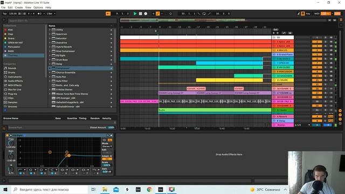Open the Instruments category
The image size is (345, 194).
[15, 77]
